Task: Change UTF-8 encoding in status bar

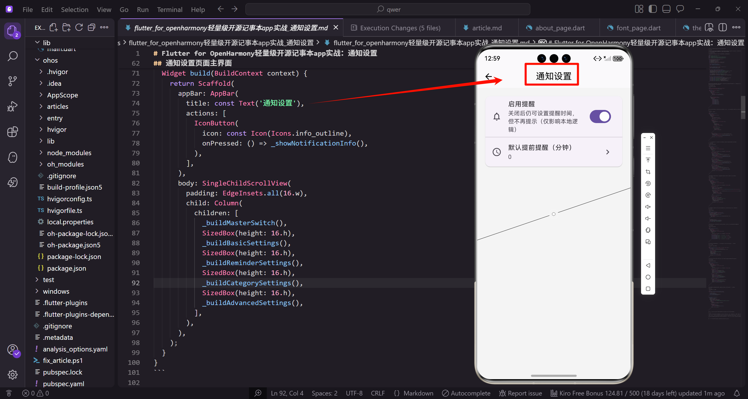Action: coord(354,393)
